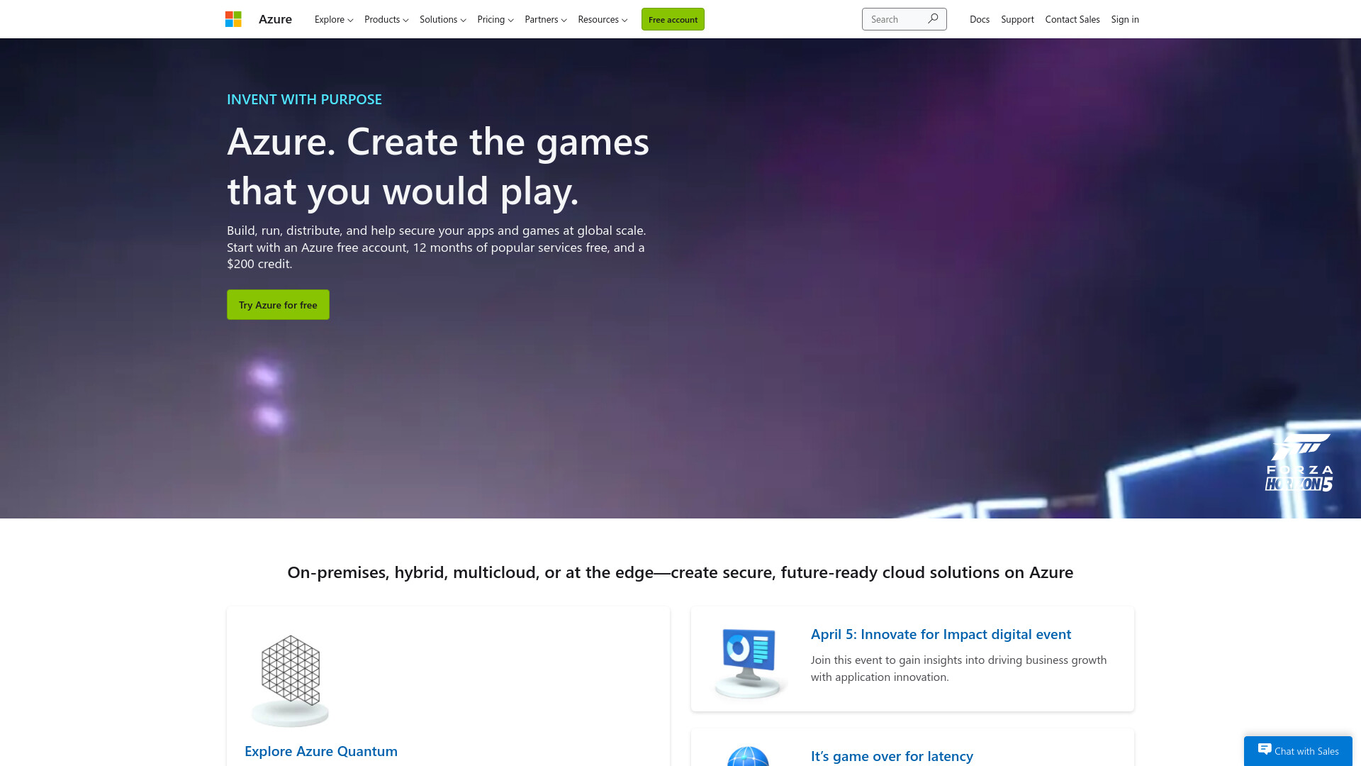Open the Solutions dropdown menu
Screen dimensions: 1361x766
(443, 19)
